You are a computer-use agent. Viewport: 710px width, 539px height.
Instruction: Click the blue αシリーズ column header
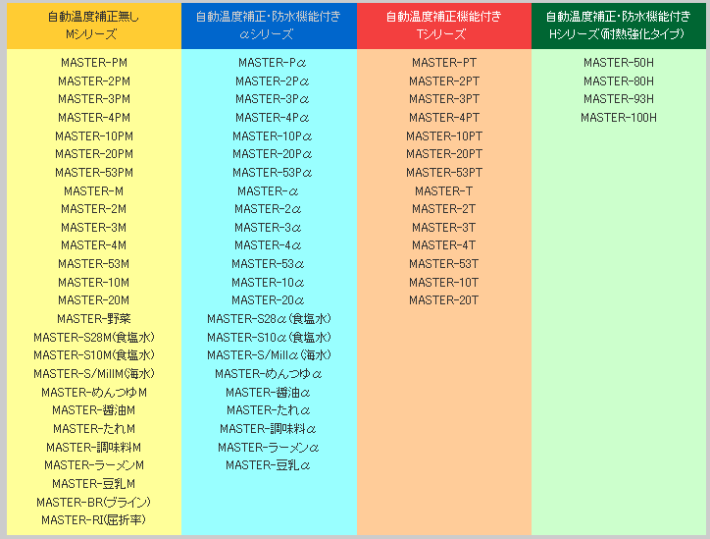[x=269, y=26]
